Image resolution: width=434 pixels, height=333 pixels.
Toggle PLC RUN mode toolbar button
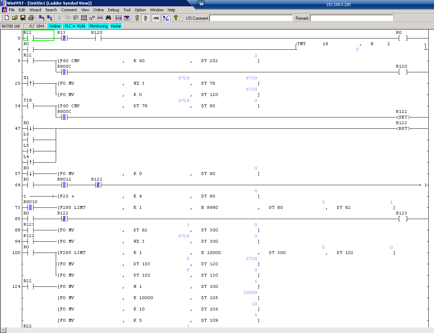(x=155, y=18)
